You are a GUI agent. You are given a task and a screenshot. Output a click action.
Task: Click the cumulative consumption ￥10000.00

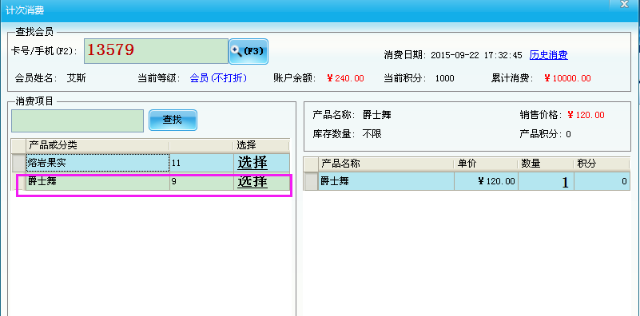[567, 78]
